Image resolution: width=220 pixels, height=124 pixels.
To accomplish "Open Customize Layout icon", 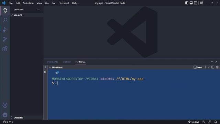I will tap(202, 3).
